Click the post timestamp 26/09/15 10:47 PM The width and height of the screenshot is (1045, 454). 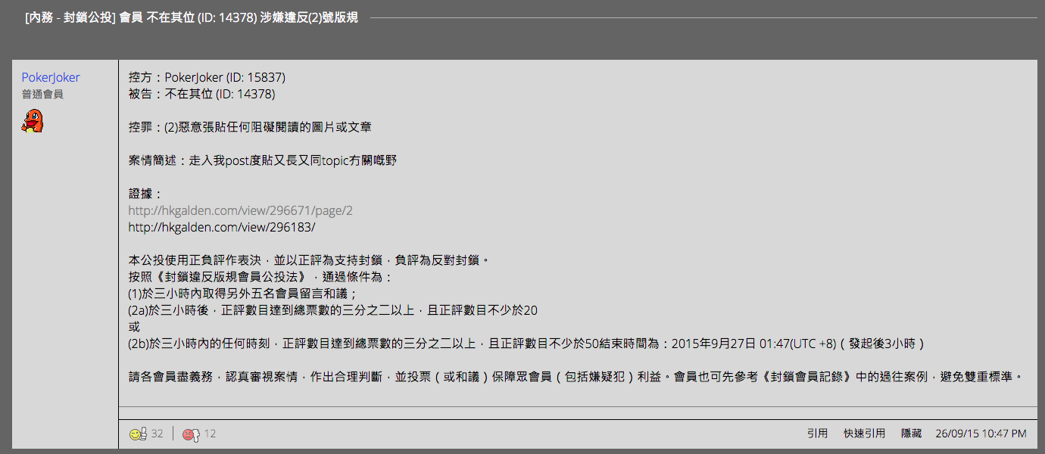(981, 434)
